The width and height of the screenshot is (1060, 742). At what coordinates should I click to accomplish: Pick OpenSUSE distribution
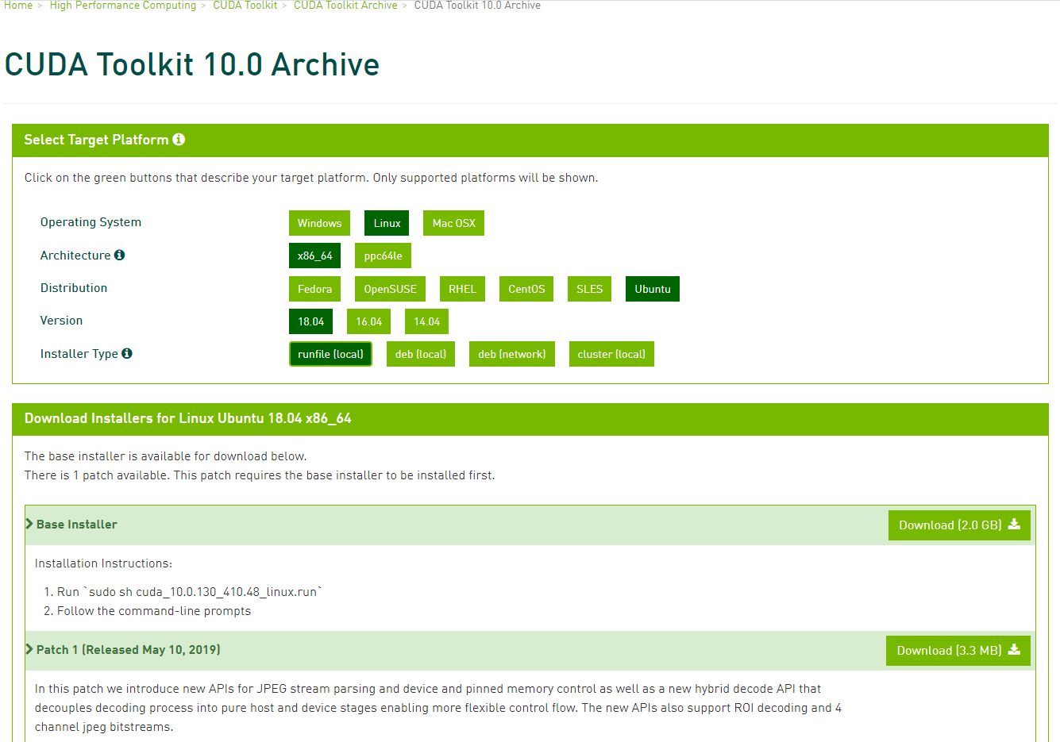click(390, 289)
